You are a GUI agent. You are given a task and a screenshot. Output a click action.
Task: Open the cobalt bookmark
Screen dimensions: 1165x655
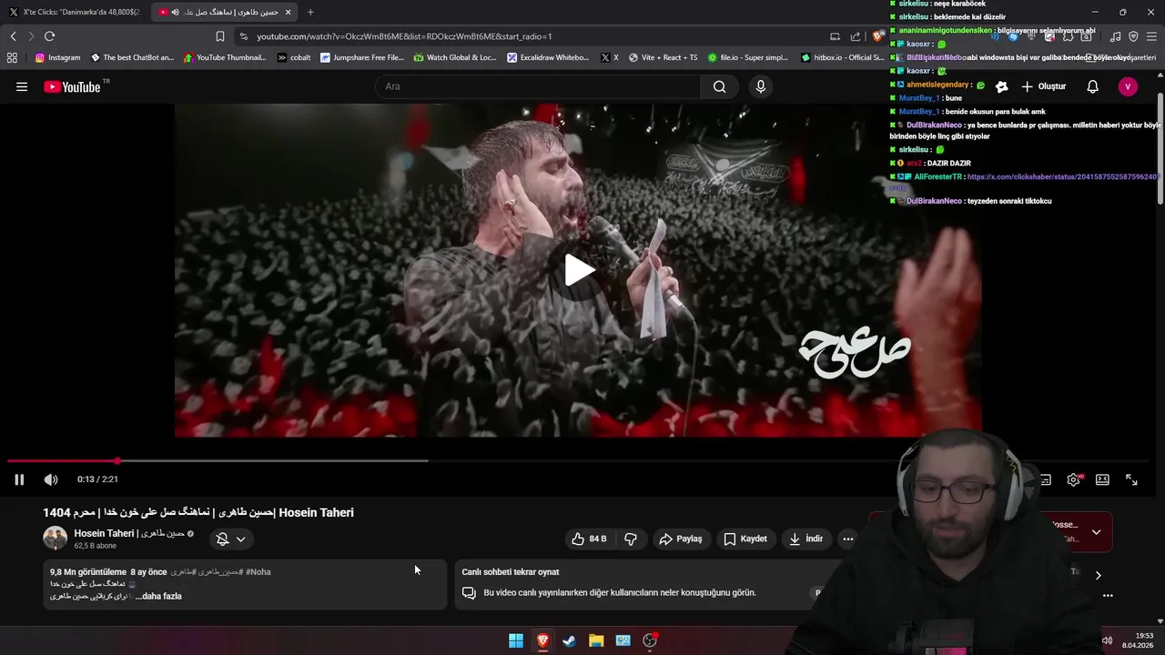(294, 57)
